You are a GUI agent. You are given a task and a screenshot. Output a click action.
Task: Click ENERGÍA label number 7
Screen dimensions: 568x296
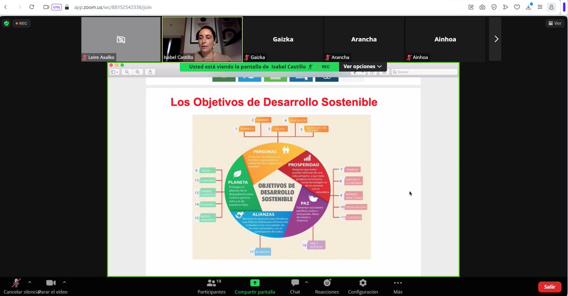tap(352, 170)
